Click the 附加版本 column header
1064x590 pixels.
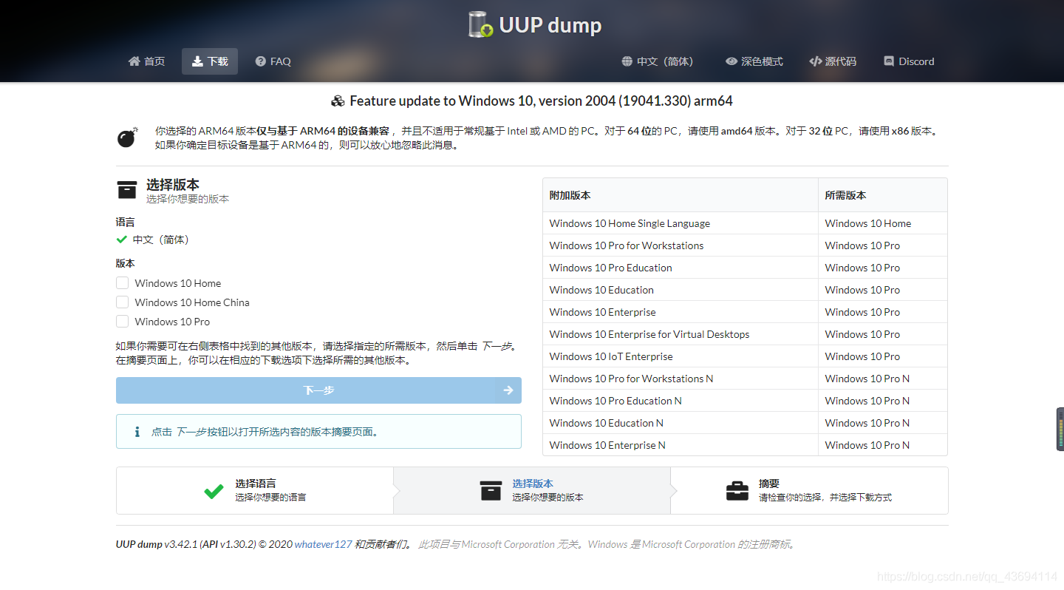click(681, 195)
